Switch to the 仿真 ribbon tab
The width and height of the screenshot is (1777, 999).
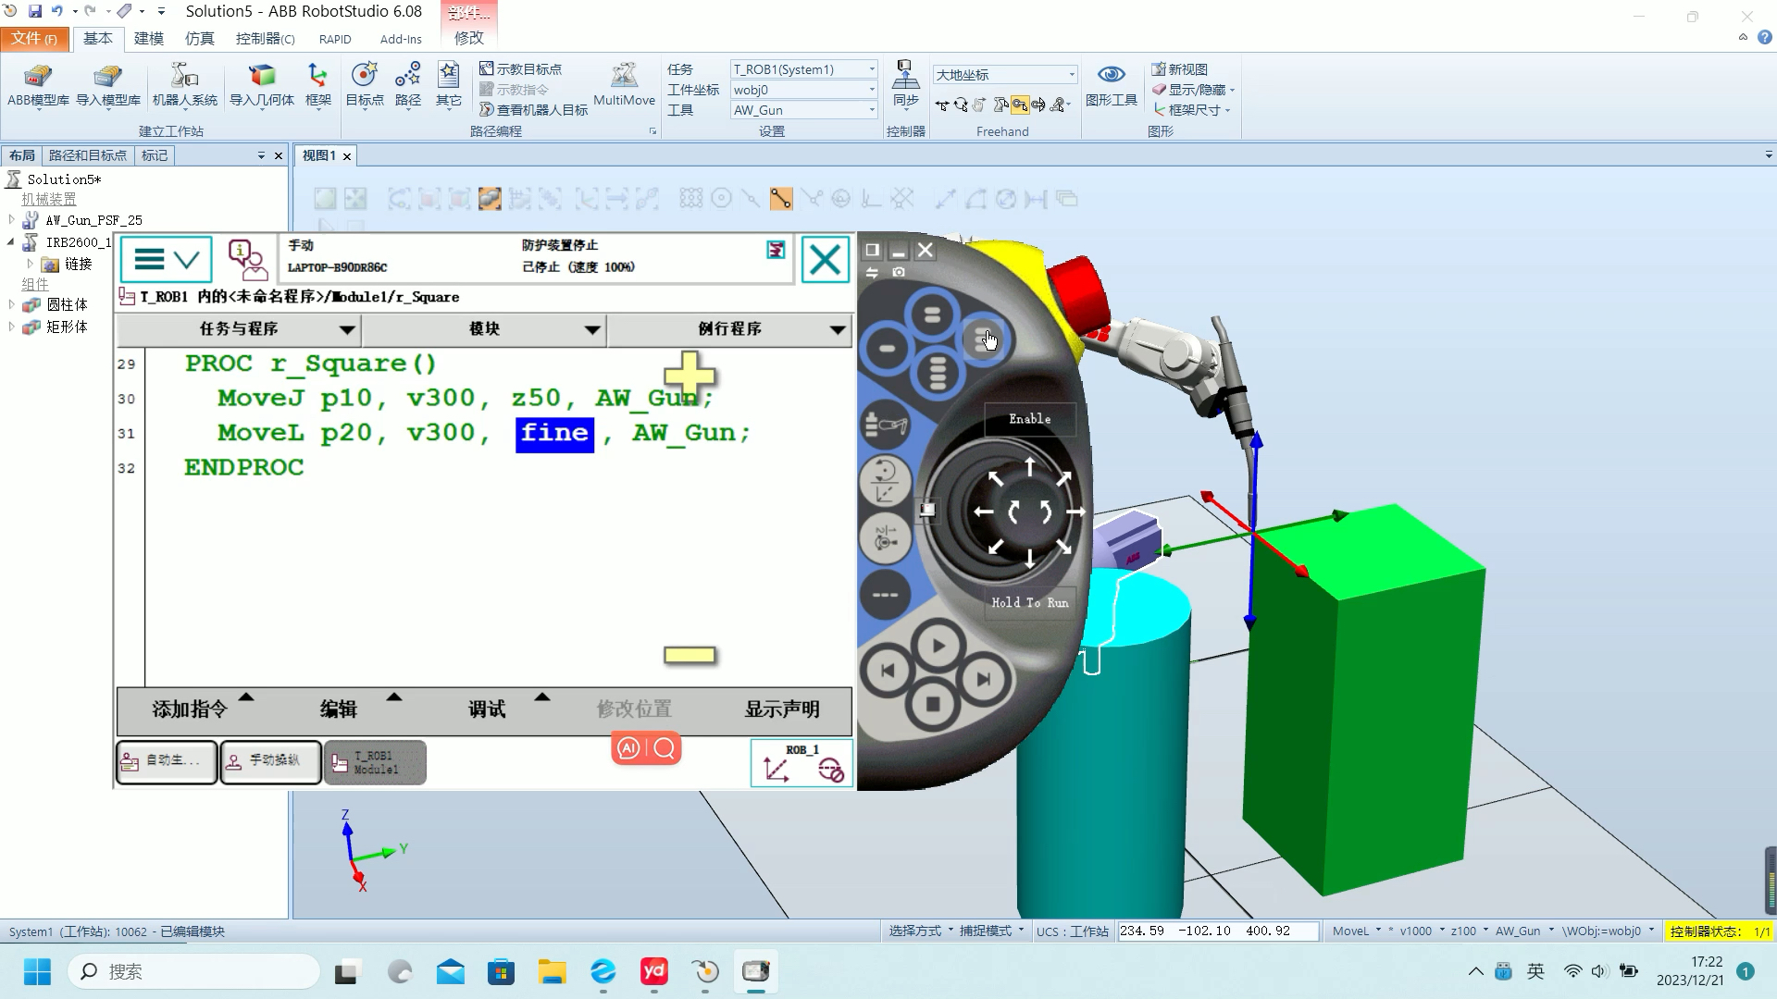[199, 38]
